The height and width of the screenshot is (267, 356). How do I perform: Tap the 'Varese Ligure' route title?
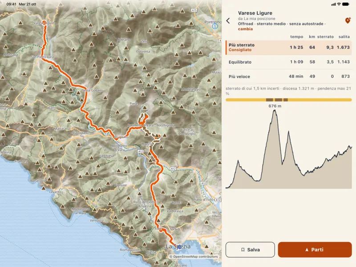pyautogui.click(x=255, y=13)
